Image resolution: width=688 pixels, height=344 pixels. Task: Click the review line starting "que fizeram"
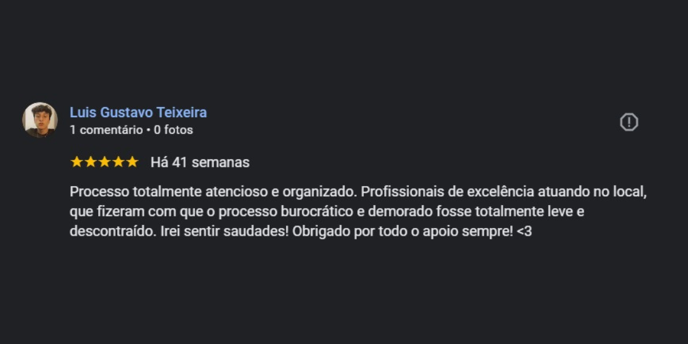[x=327, y=212]
